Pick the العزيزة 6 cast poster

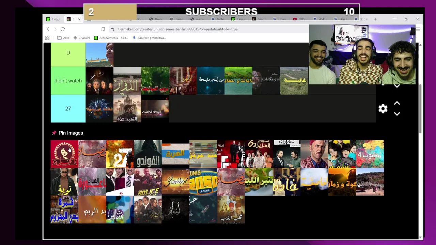pos(259,154)
